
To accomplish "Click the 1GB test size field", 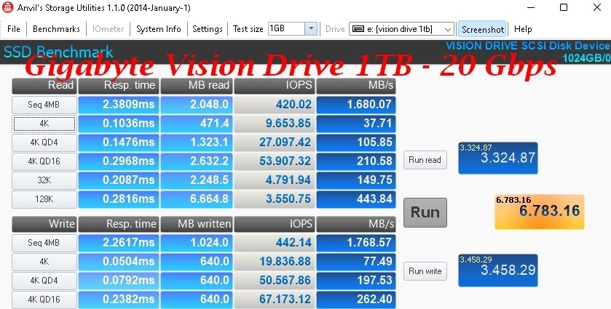I will click(x=286, y=29).
